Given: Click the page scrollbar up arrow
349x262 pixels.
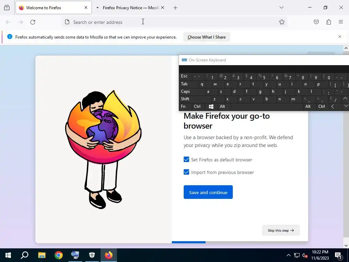Looking at the screenshot, I should pyautogui.click(x=346, y=48).
